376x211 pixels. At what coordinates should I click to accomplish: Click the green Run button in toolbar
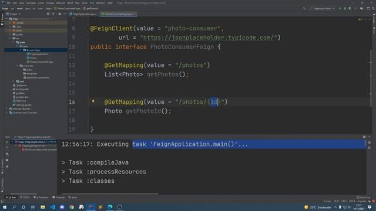coord(340,8)
